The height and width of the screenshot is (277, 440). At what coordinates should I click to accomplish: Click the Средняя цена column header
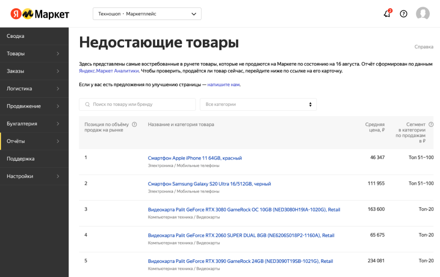[x=374, y=127]
